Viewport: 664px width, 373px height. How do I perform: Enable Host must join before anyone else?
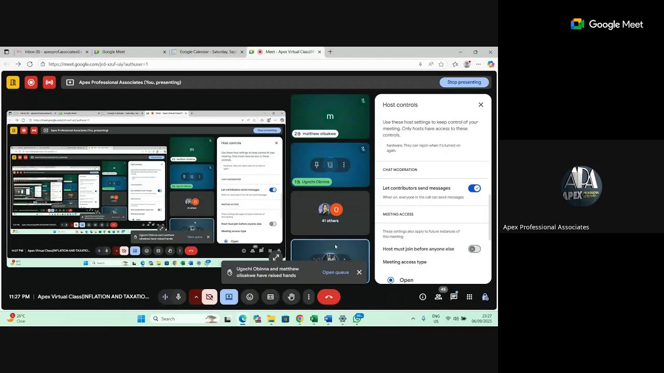[474, 249]
